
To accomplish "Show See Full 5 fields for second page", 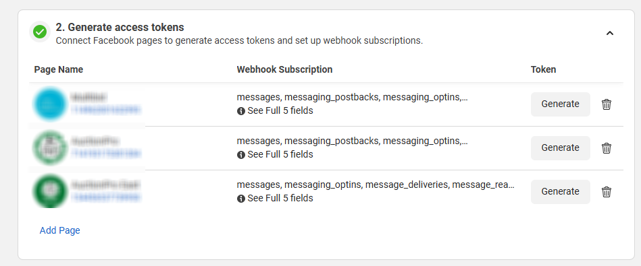I will click(x=280, y=154).
